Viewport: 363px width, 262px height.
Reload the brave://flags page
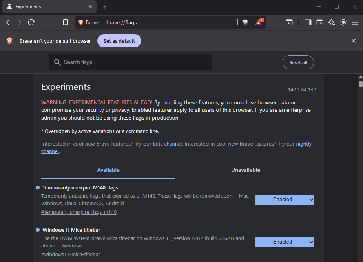31,22
